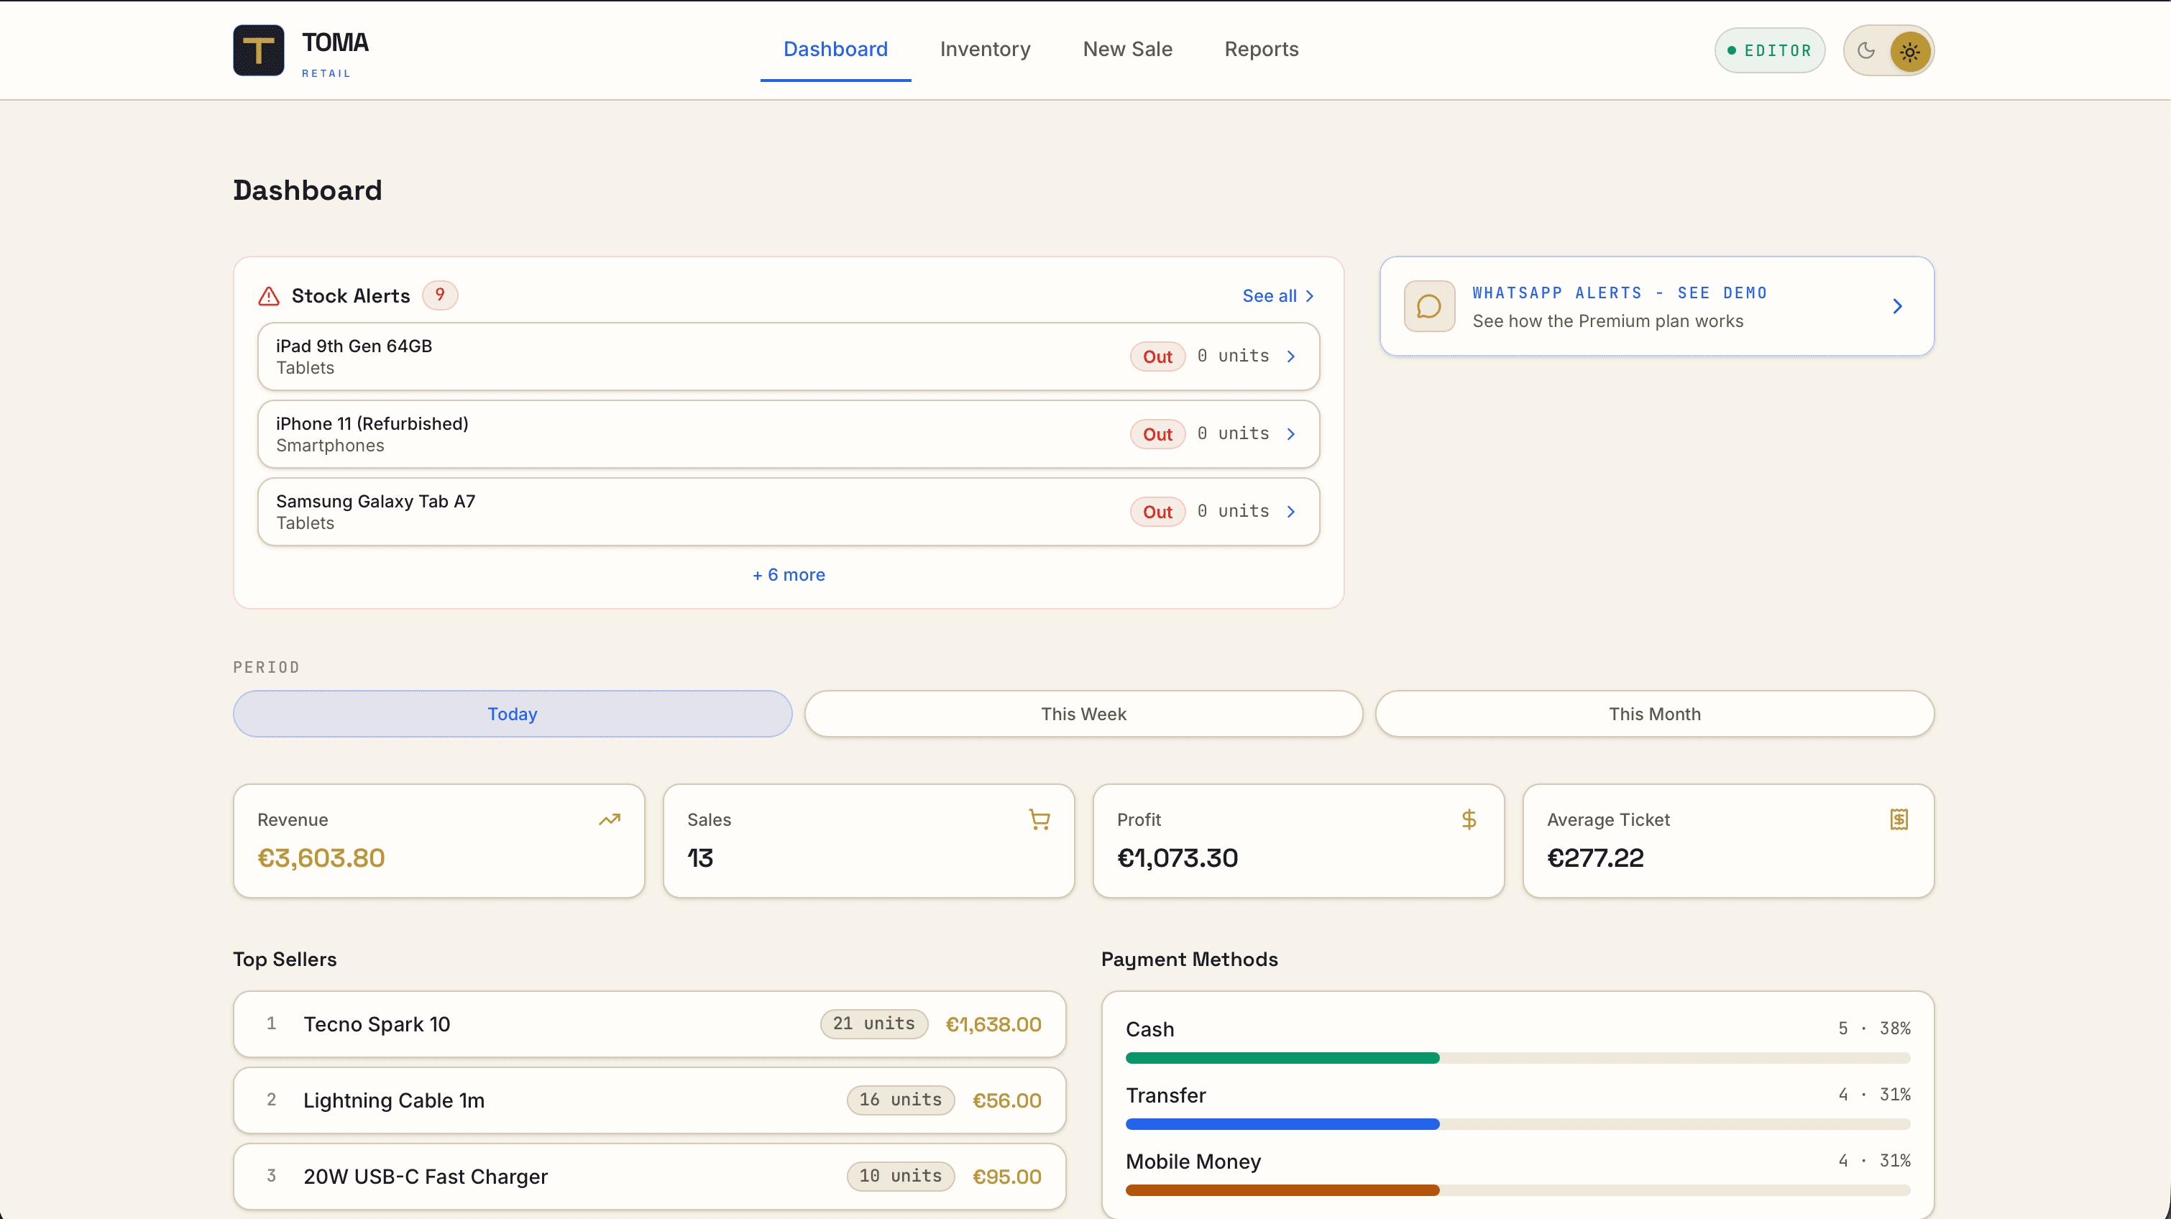
Task: Open the iPhone 11 Refurbished row chevron
Action: click(x=1291, y=434)
